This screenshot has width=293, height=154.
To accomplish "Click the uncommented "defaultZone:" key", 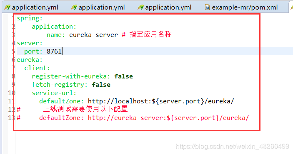I will tap(62, 101).
